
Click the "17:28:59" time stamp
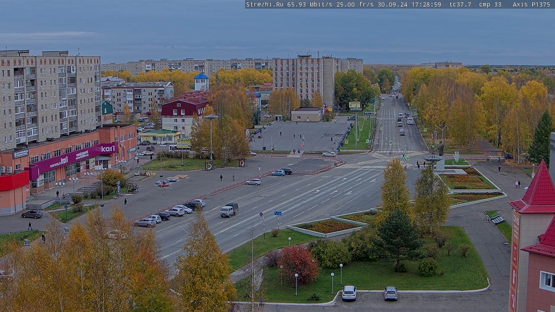click(x=426, y=4)
